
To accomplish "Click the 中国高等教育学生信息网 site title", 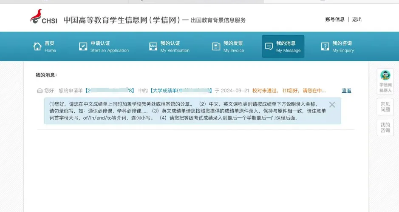I will click(122, 20).
